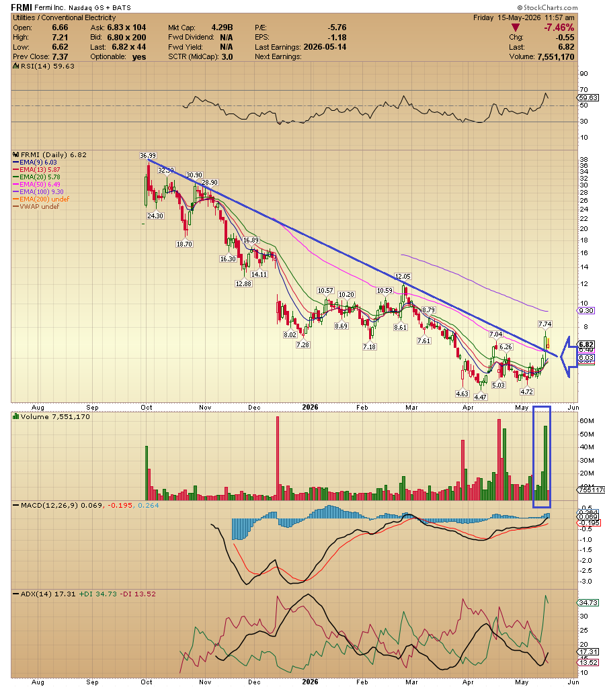Click the FRMI (Daily) 6.82 legend label
This screenshot has width=605, height=687.
click(50, 154)
